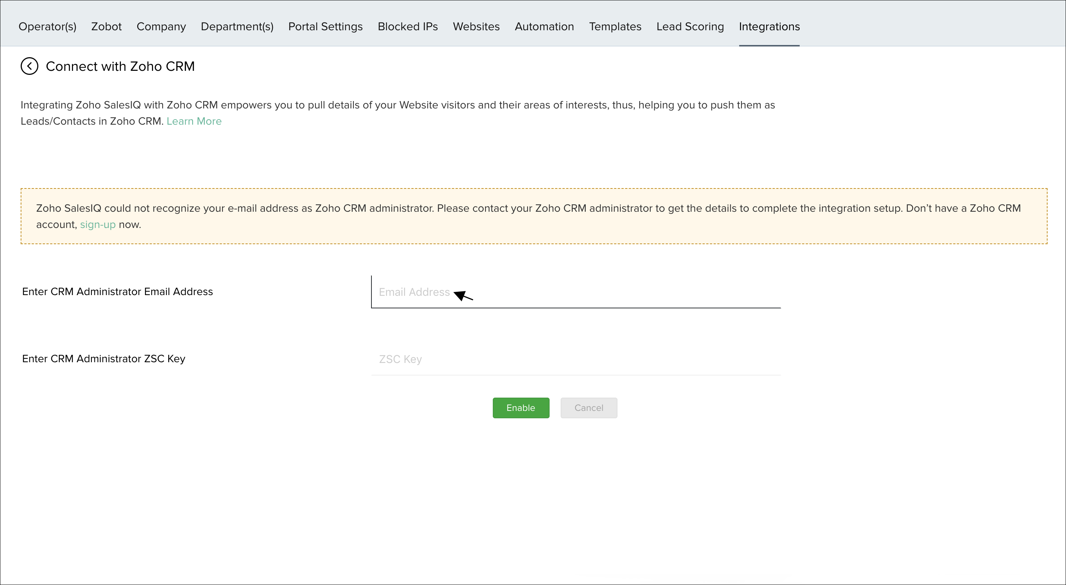The width and height of the screenshot is (1066, 585).
Task: Go to the Templates tab
Action: click(615, 27)
